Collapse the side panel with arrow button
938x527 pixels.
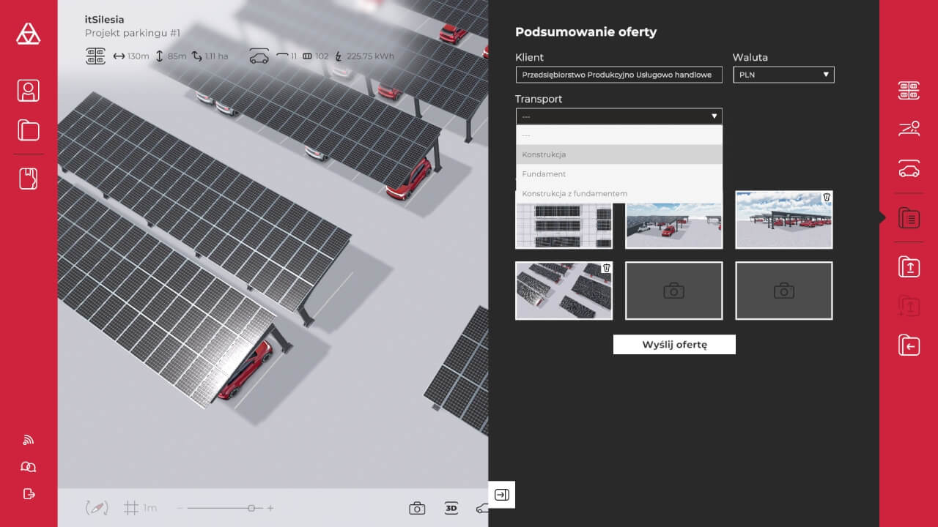click(502, 495)
